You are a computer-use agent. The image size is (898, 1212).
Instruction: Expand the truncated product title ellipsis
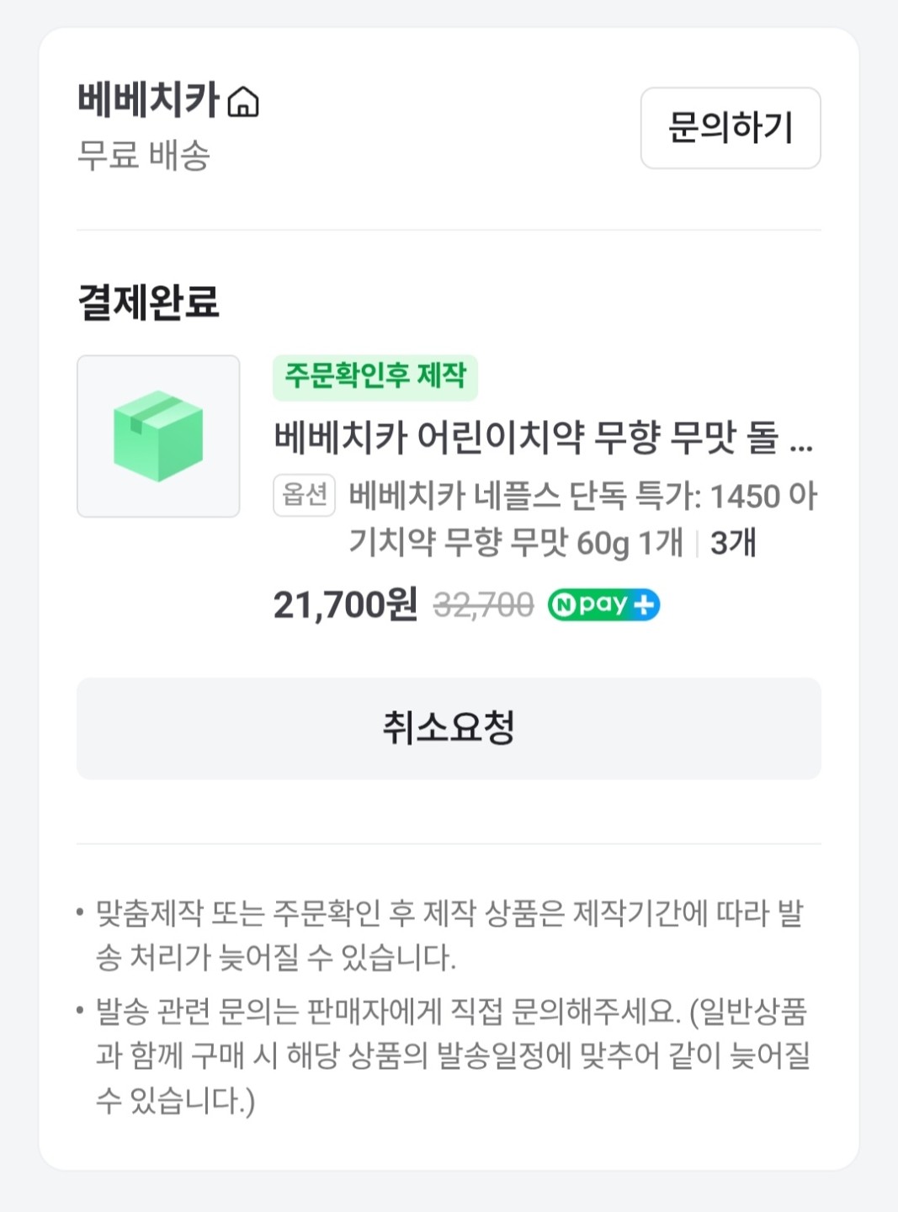(x=801, y=439)
